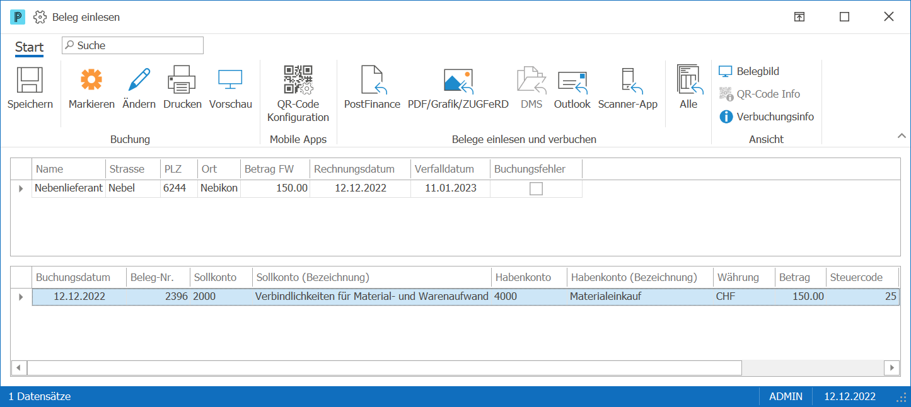Select the Nebenlieferant name cell
Image resolution: width=911 pixels, height=407 pixels.
coord(69,188)
